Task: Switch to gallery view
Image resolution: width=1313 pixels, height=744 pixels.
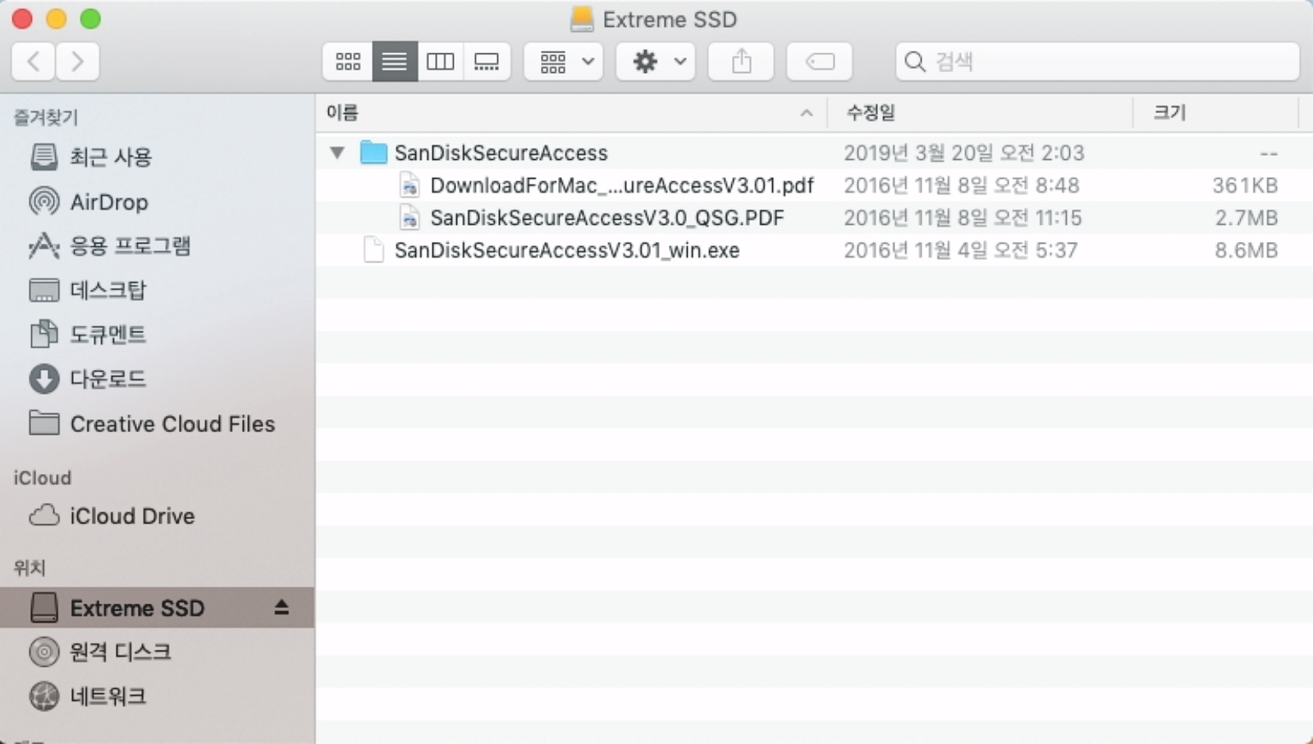Action: 487,62
